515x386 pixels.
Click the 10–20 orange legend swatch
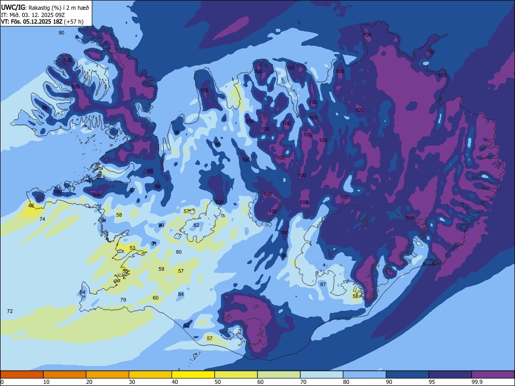tap(65, 375)
